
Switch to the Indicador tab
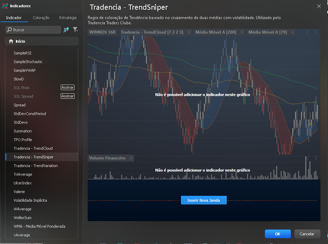click(x=14, y=18)
